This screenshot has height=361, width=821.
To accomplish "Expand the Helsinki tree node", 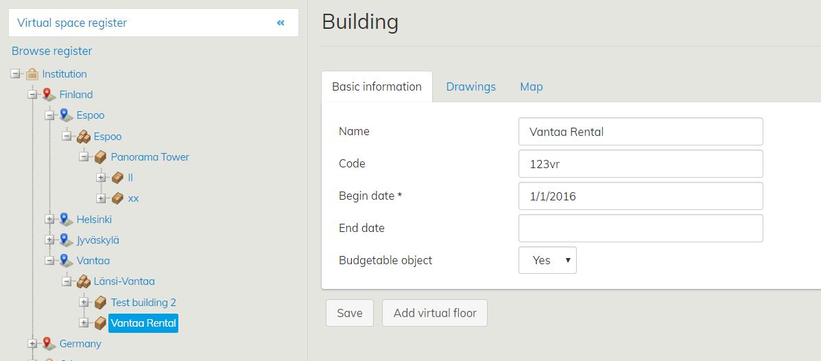I will 49,220.
